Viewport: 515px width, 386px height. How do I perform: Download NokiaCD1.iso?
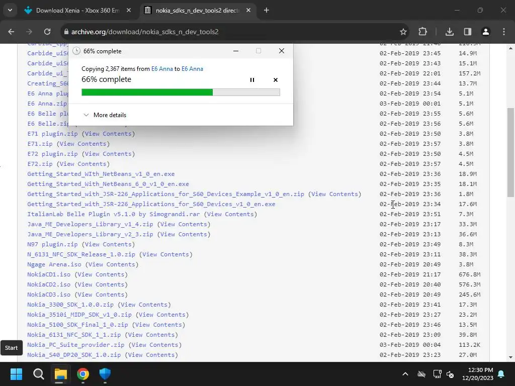49,274
